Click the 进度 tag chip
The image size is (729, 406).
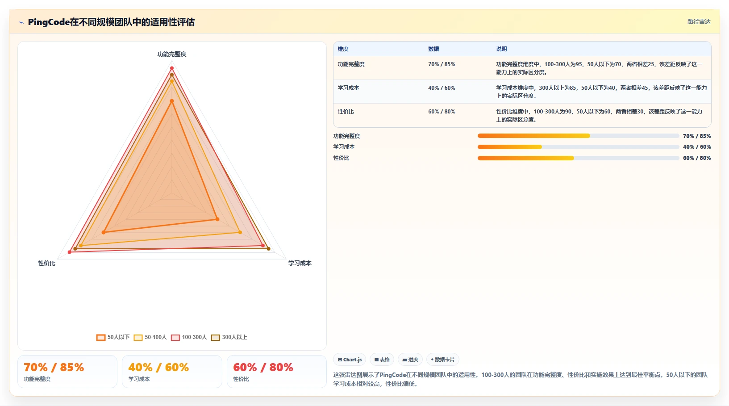[x=410, y=360]
